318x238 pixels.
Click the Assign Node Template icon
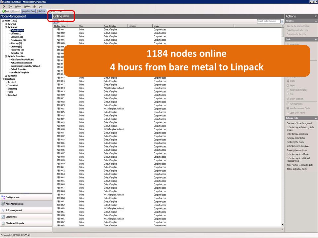pyautogui.click(x=288, y=90)
